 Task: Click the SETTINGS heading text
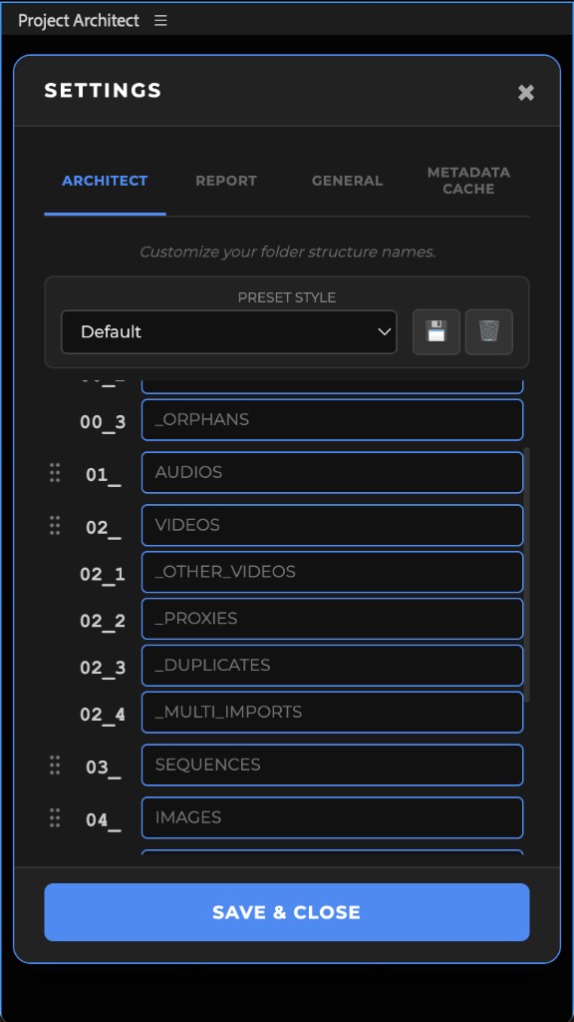103,91
